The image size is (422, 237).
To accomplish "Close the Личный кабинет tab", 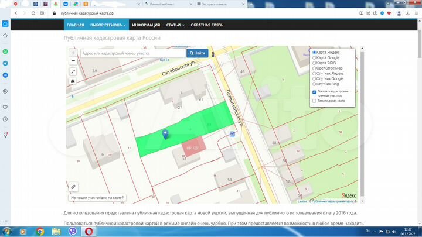I will tap(191, 4).
